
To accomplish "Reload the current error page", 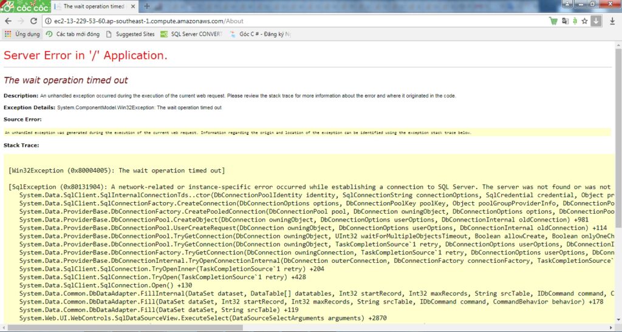I will (35, 21).
